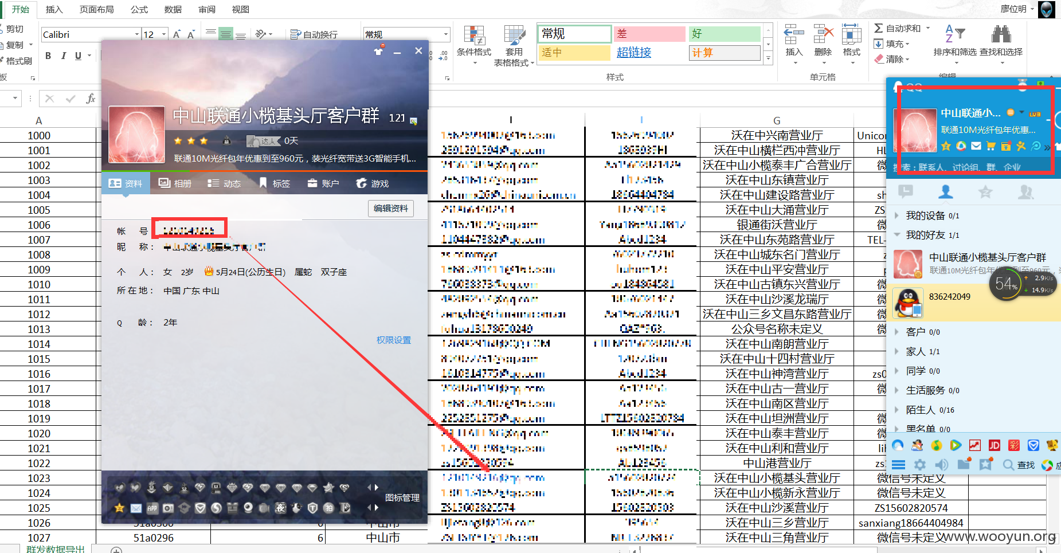Toggle underline formatting in Excel ribbon
The image size is (1061, 553).
tap(78, 56)
